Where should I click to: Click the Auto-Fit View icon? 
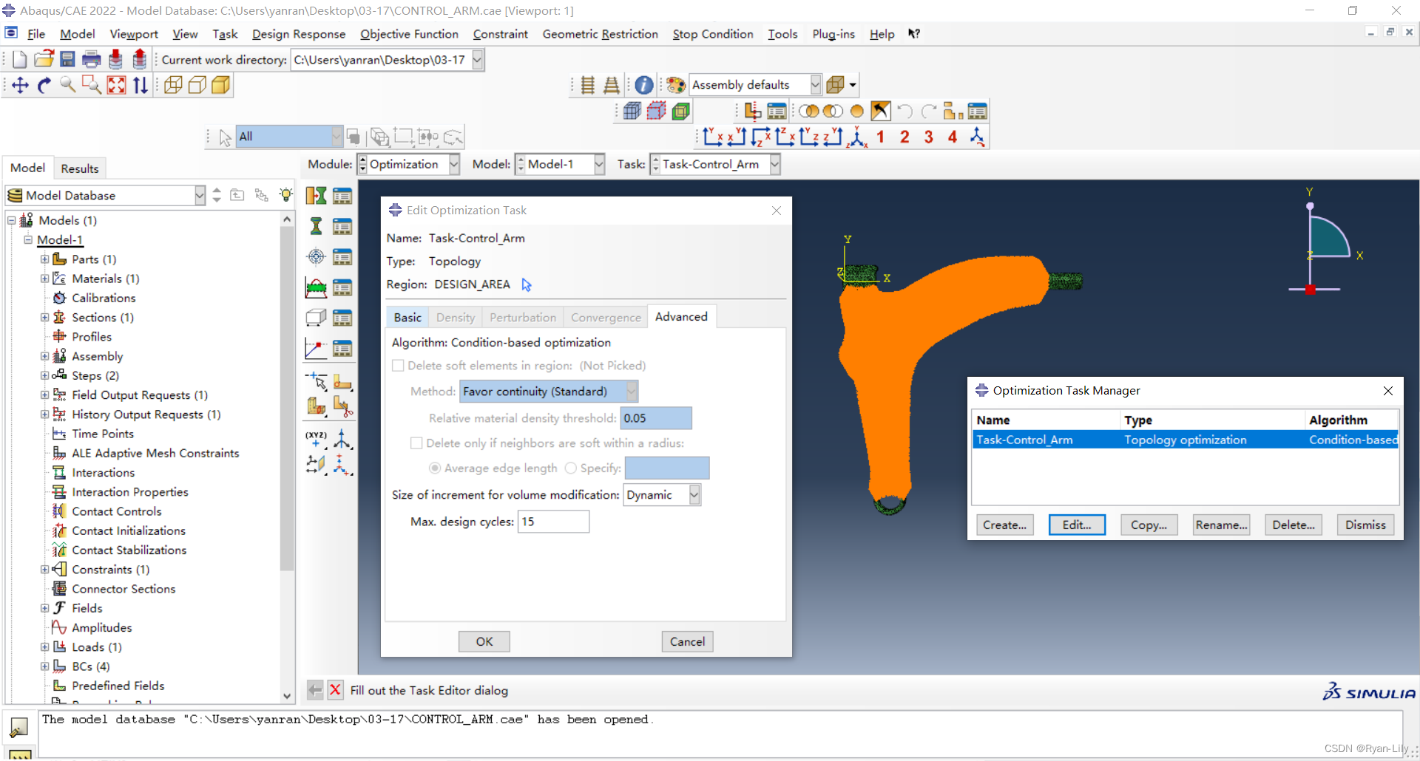(x=116, y=86)
